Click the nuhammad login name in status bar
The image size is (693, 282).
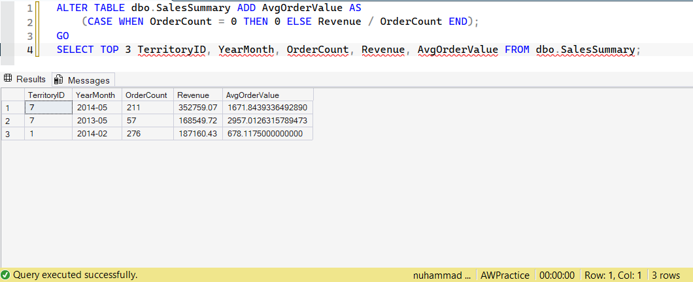coord(442,275)
